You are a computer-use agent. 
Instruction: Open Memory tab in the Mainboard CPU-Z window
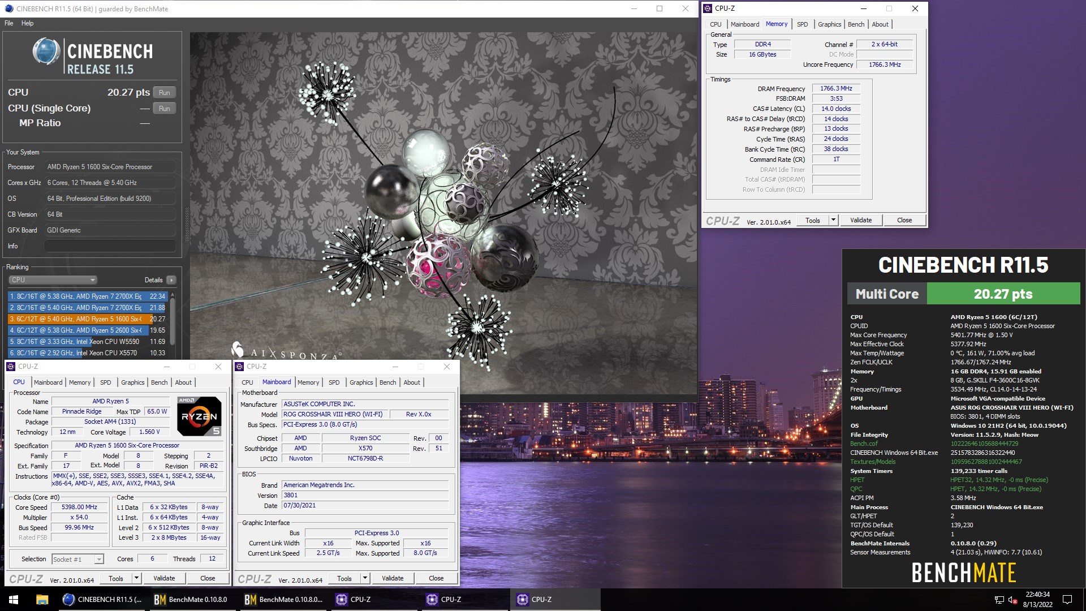coord(308,382)
